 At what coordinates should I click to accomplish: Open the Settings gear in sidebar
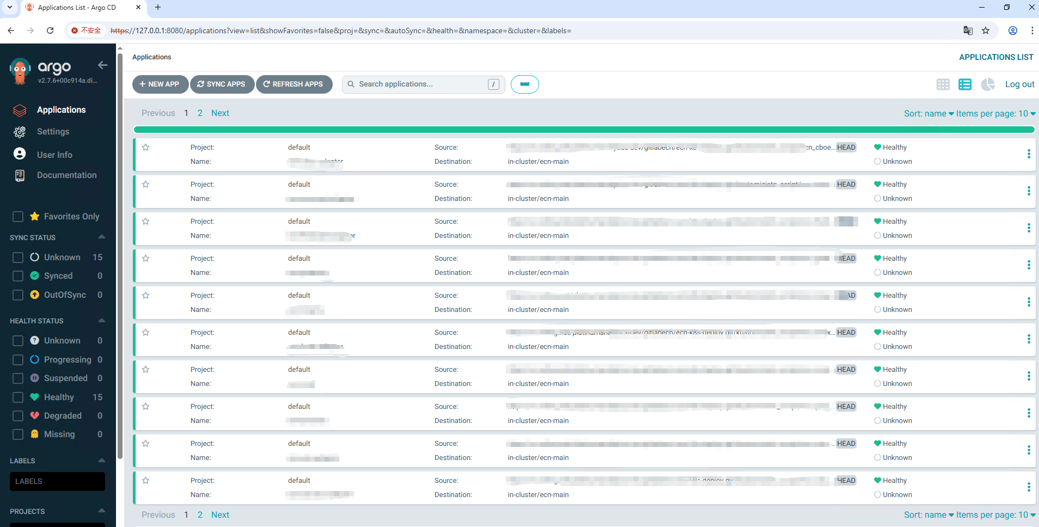coord(20,132)
